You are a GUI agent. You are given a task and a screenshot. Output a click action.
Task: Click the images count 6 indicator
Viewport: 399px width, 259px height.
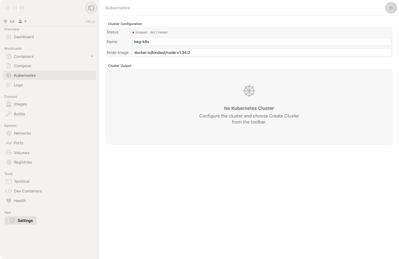[x=22, y=21]
